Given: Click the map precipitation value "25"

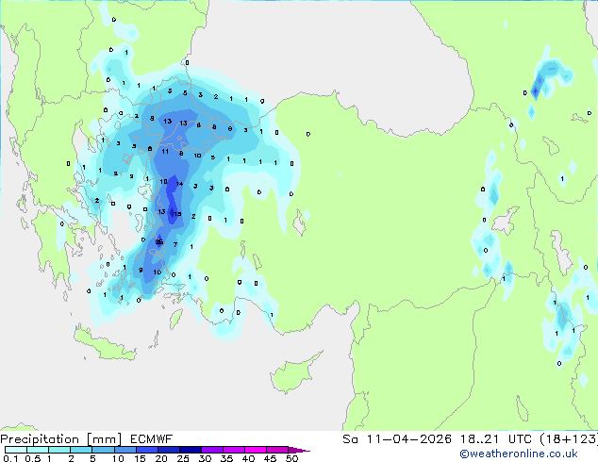Looking at the screenshot, I should click(x=159, y=241).
